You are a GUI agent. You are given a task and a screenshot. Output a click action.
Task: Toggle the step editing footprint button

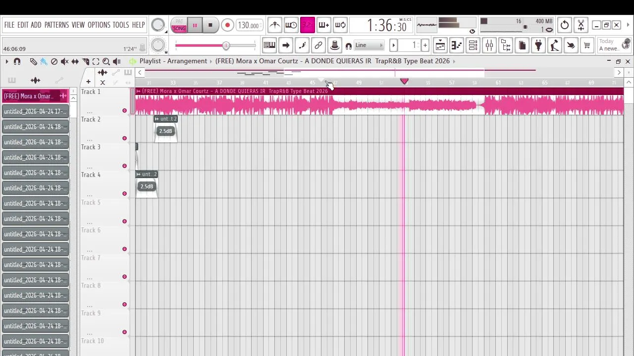(x=302, y=45)
